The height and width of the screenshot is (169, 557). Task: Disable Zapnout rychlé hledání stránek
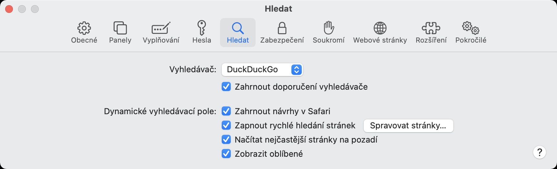pyautogui.click(x=226, y=125)
